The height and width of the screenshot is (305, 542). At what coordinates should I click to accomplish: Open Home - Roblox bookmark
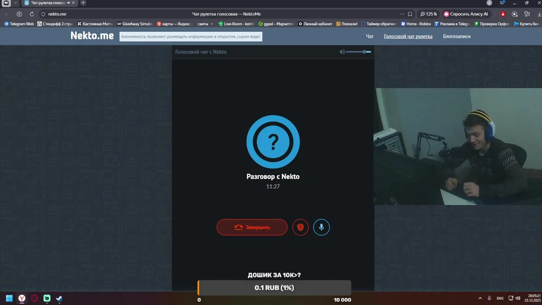[x=416, y=24]
